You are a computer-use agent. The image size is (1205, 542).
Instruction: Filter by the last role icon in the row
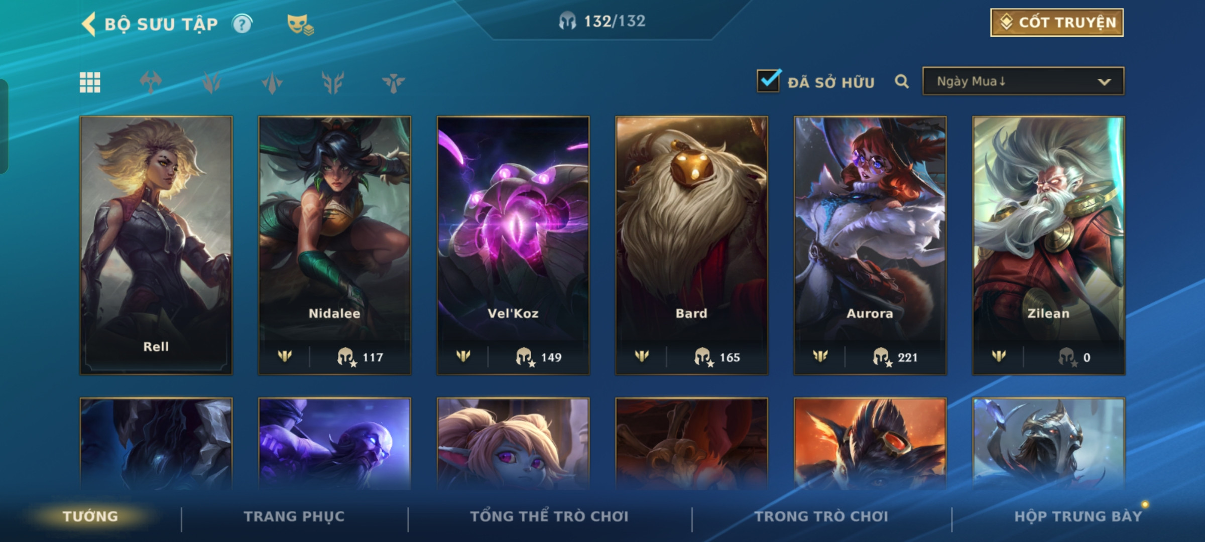(393, 82)
